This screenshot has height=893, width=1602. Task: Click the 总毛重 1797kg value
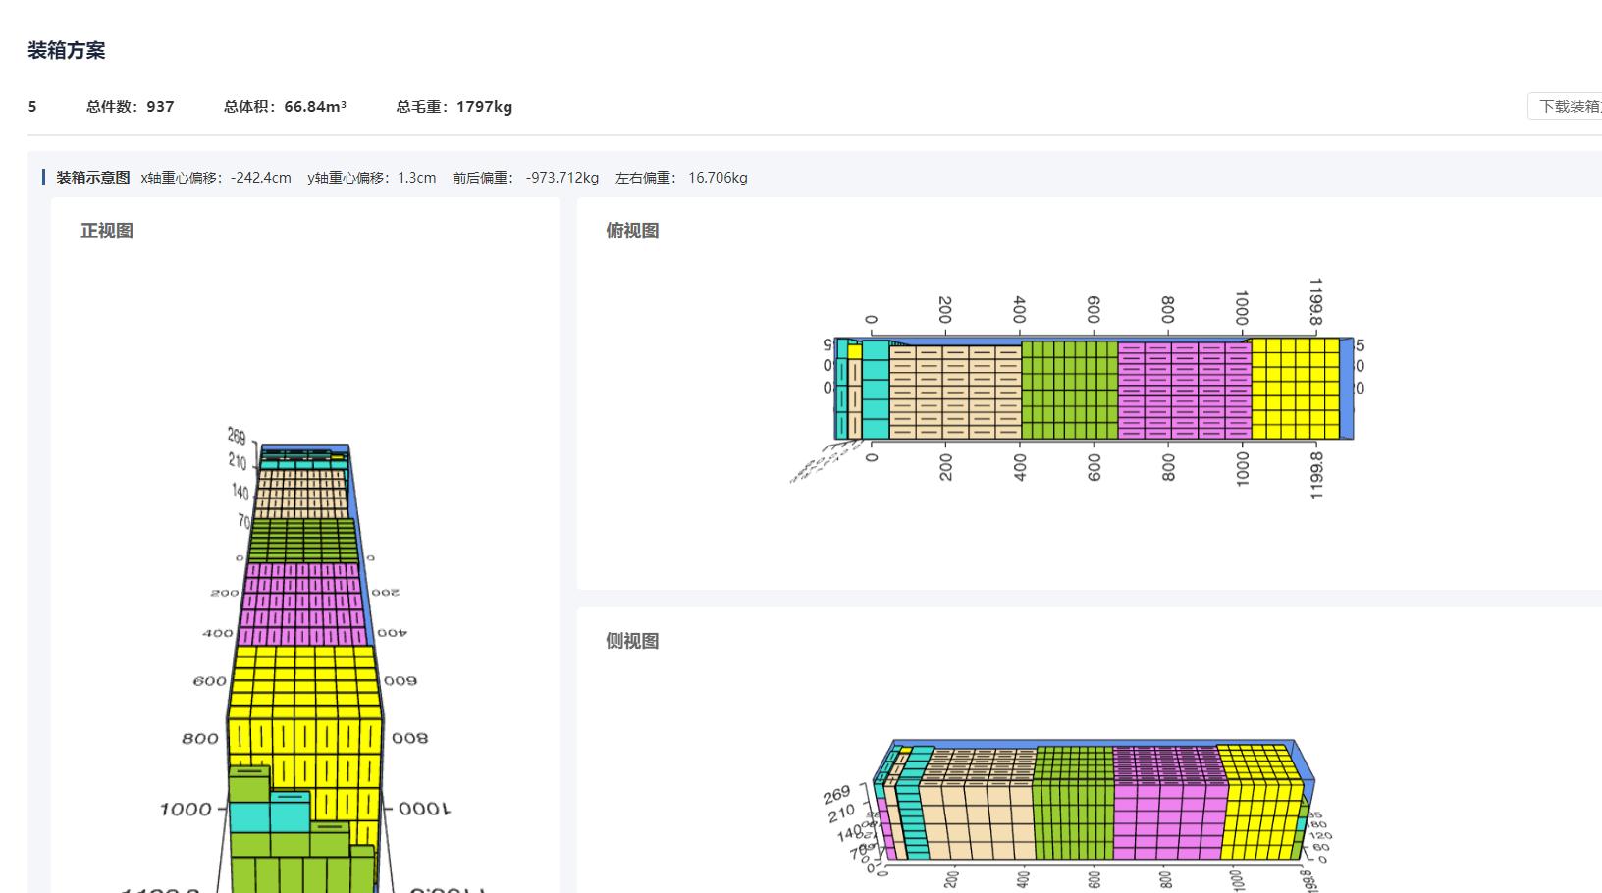point(483,107)
